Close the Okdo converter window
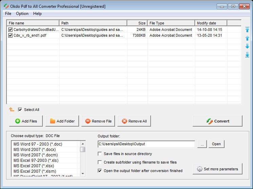 (244, 6)
